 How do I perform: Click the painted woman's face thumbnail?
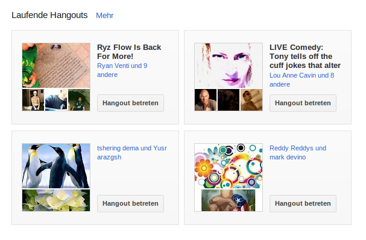[229, 66]
